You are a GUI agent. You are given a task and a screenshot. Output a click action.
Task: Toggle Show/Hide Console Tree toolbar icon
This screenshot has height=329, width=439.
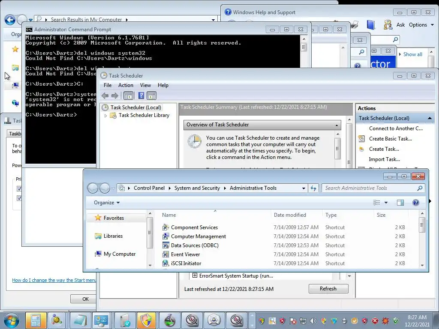click(128, 96)
